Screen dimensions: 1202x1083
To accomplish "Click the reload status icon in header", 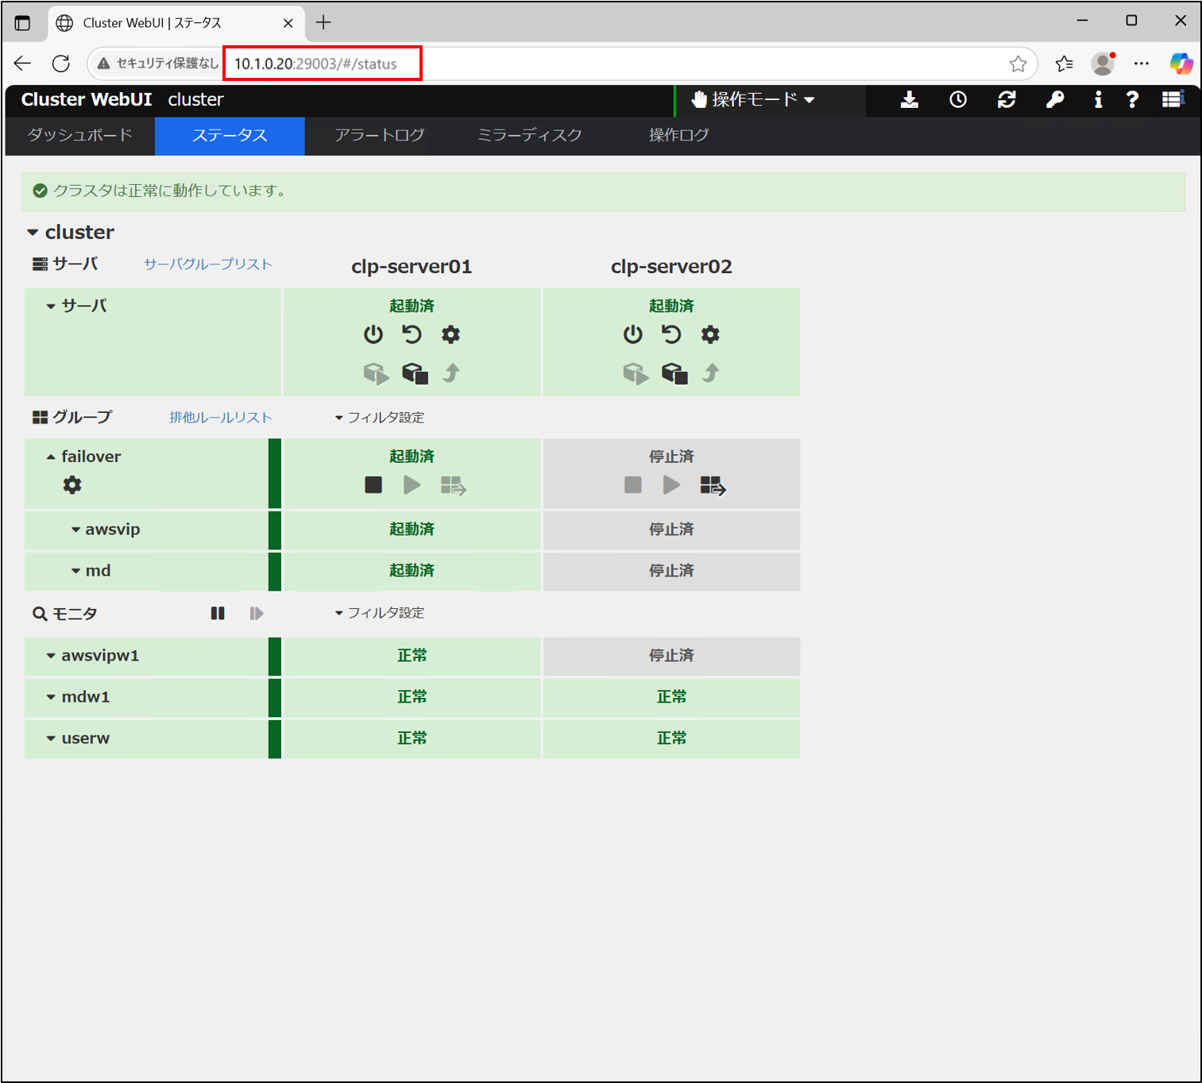I will (x=1007, y=100).
